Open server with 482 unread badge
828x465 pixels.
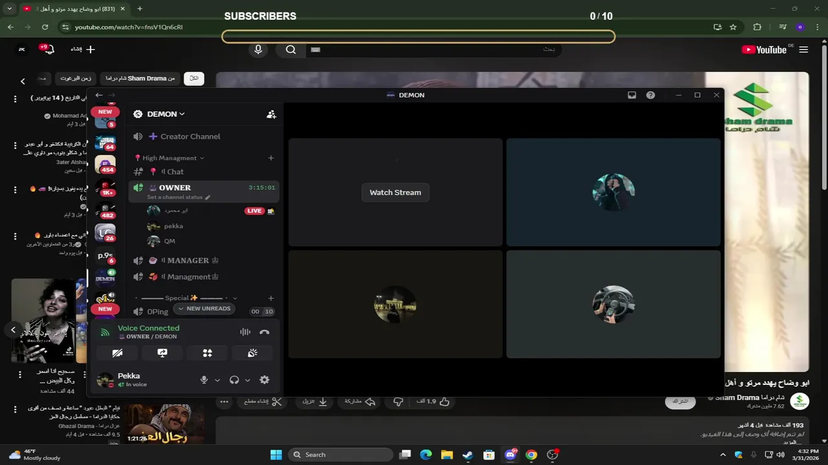tap(105, 210)
